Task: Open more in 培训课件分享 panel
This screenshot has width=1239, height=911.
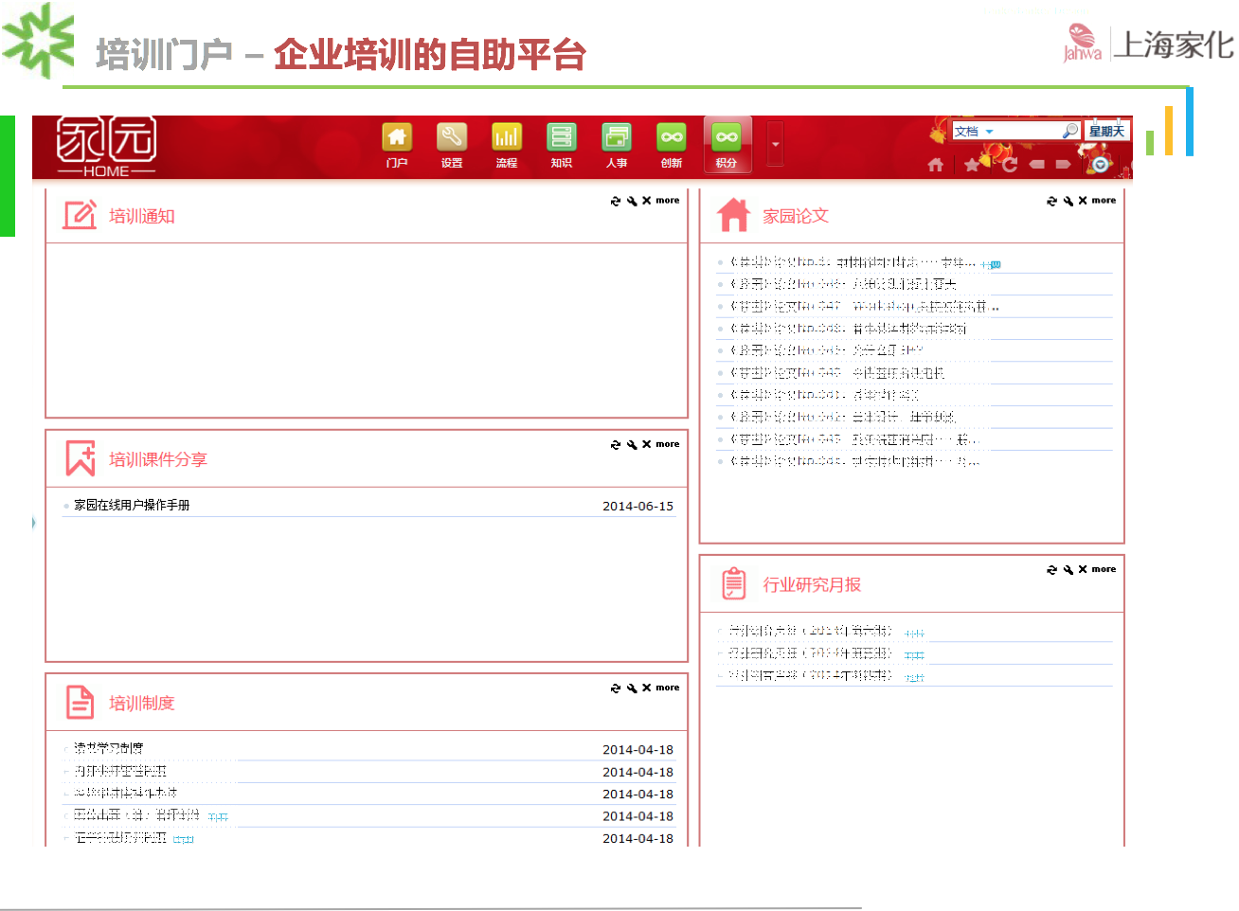Action: tap(667, 444)
